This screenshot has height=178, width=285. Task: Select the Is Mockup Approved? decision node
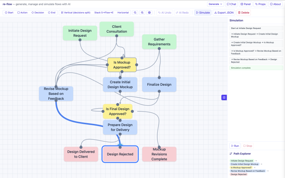pyautogui.click(x=122, y=65)
